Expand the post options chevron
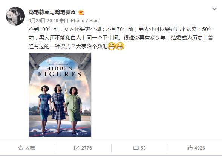This screenshot has width=222, height=156. 214,9
